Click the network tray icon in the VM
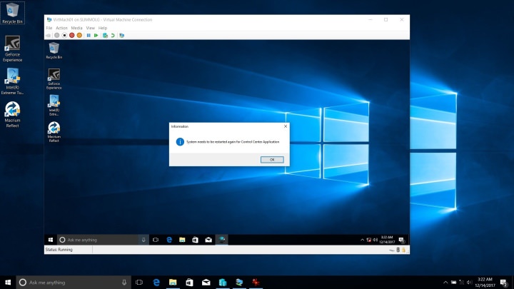Image resolution: width=514 pixels, height=289 pixels. [x=369, y=240]
